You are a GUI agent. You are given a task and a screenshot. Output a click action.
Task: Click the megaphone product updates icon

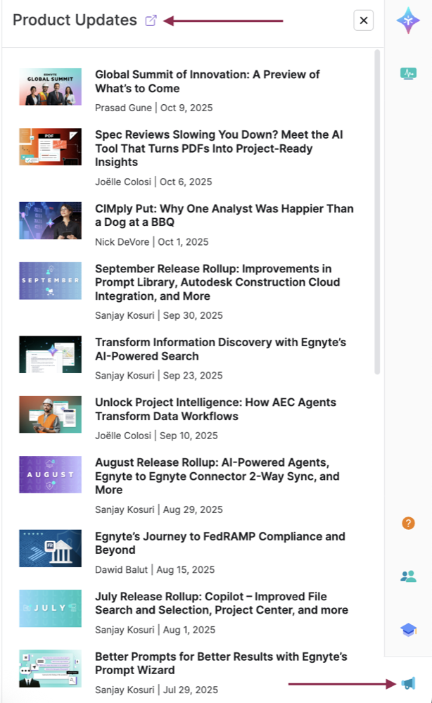[408, 683]
